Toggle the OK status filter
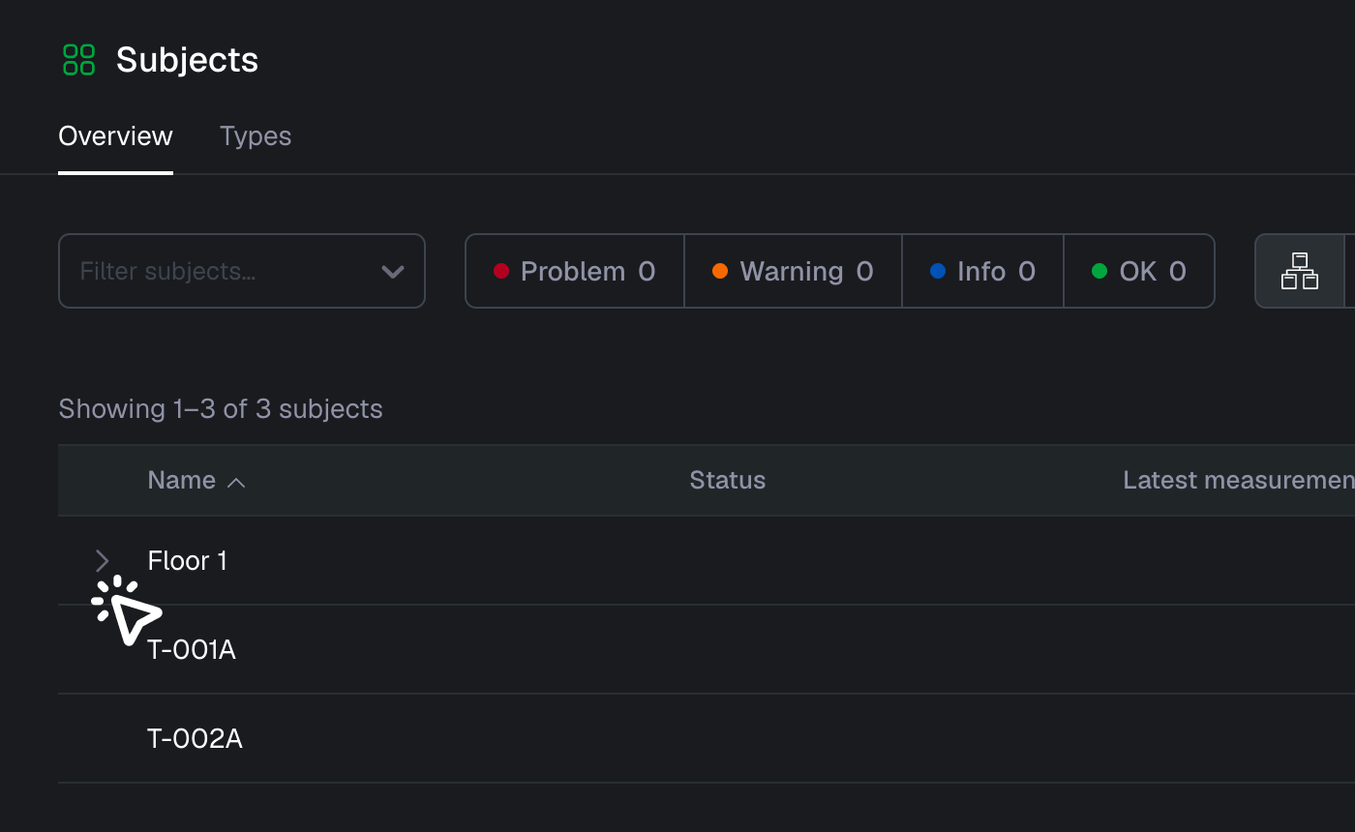This screenshot has width=1355, height=832. point(1138,271)
